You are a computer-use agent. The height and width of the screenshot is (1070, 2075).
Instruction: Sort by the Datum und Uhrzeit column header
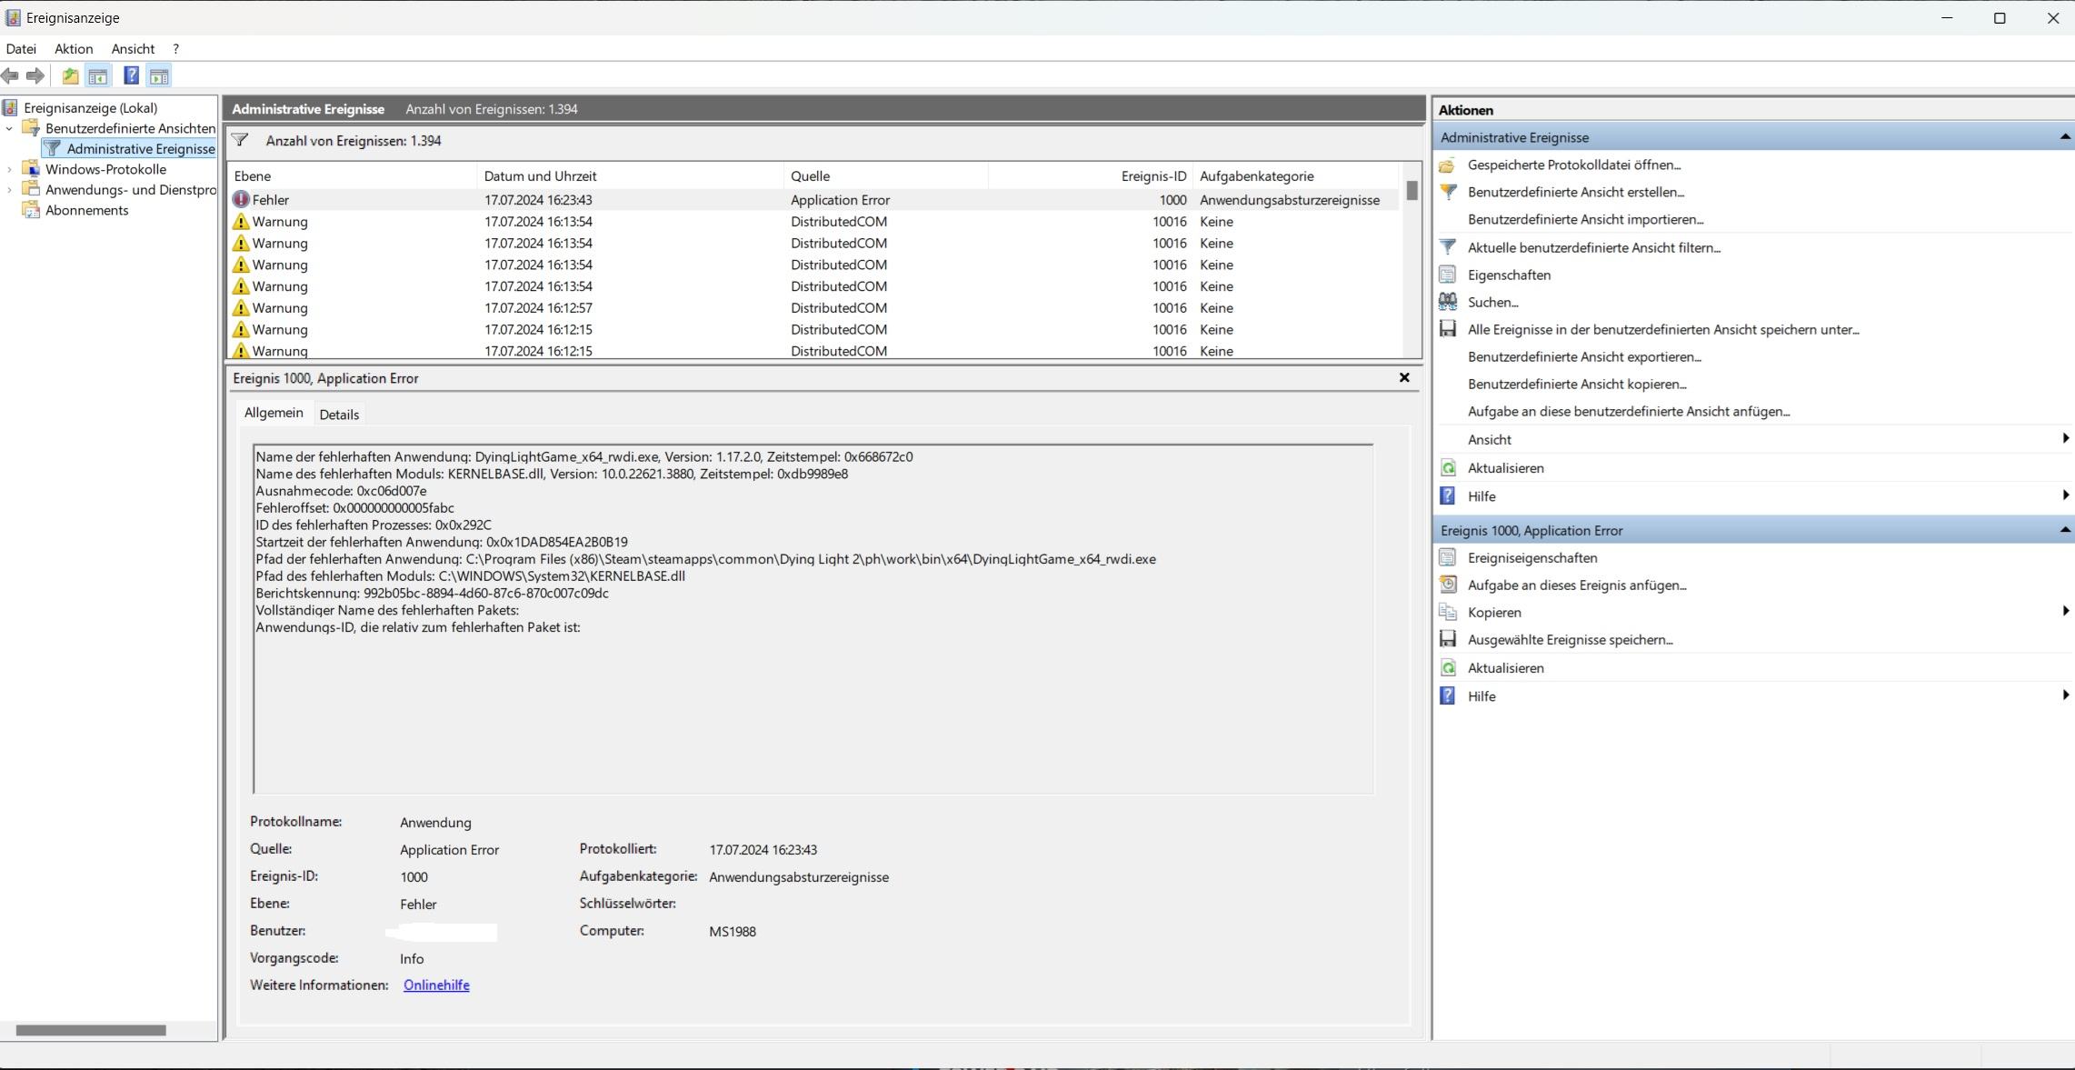coord(630,176)
